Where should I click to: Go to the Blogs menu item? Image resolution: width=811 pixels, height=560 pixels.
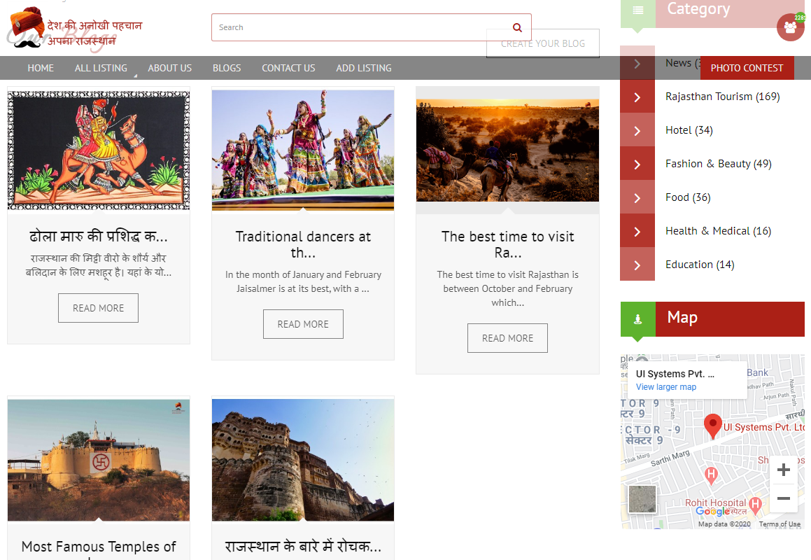click(227, 68)
